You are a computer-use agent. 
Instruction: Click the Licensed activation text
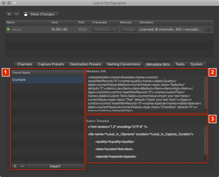[170, 29]
